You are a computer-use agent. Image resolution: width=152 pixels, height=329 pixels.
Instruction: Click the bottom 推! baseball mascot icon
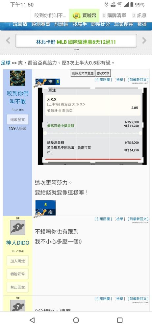point(45,208)
